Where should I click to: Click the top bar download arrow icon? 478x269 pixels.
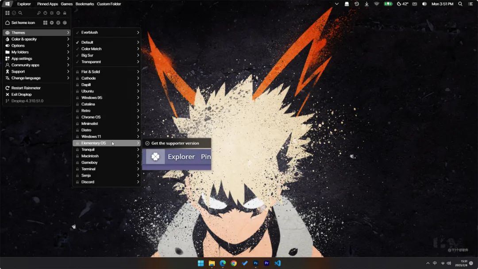coord(367,4)
